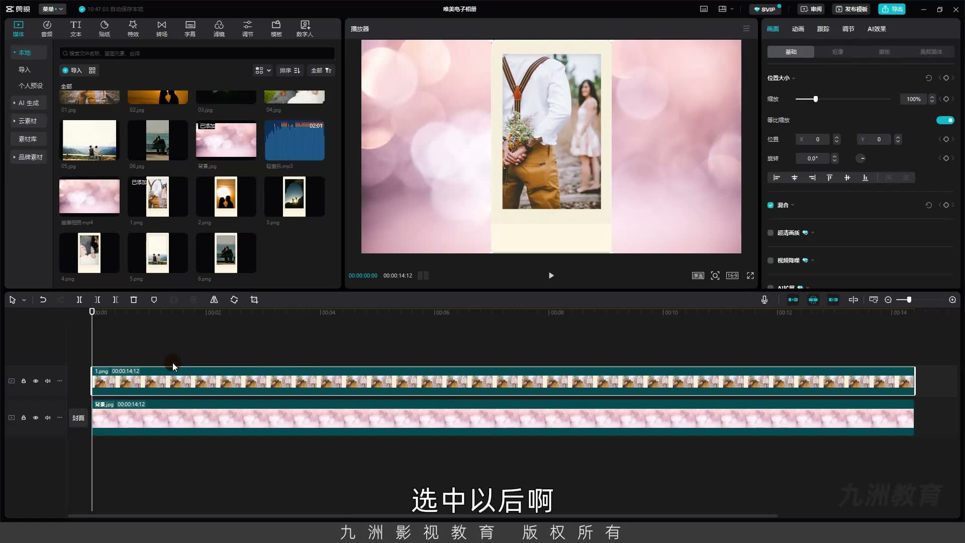This screenshot has height=543, width=965.
Task: Click the mirror flip icon in timeline toolbar
Action: pos(214,300)
